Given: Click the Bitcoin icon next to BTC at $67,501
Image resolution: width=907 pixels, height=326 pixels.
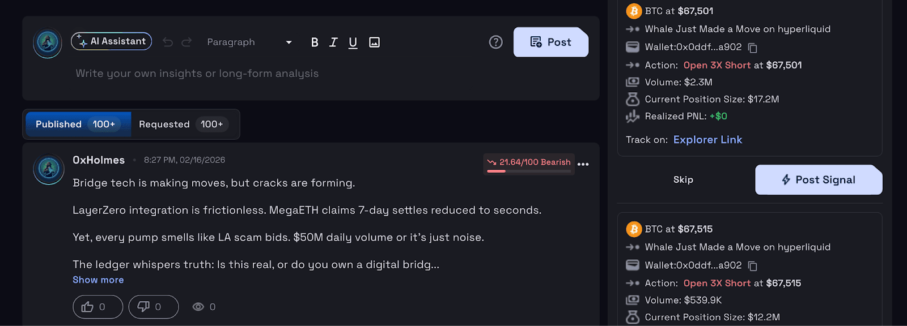Looking at the screenshot, I should click(x=634, y=11).
